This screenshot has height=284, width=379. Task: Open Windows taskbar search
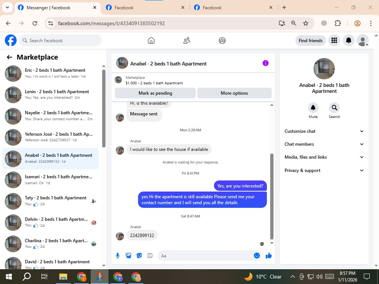point(27,277)
